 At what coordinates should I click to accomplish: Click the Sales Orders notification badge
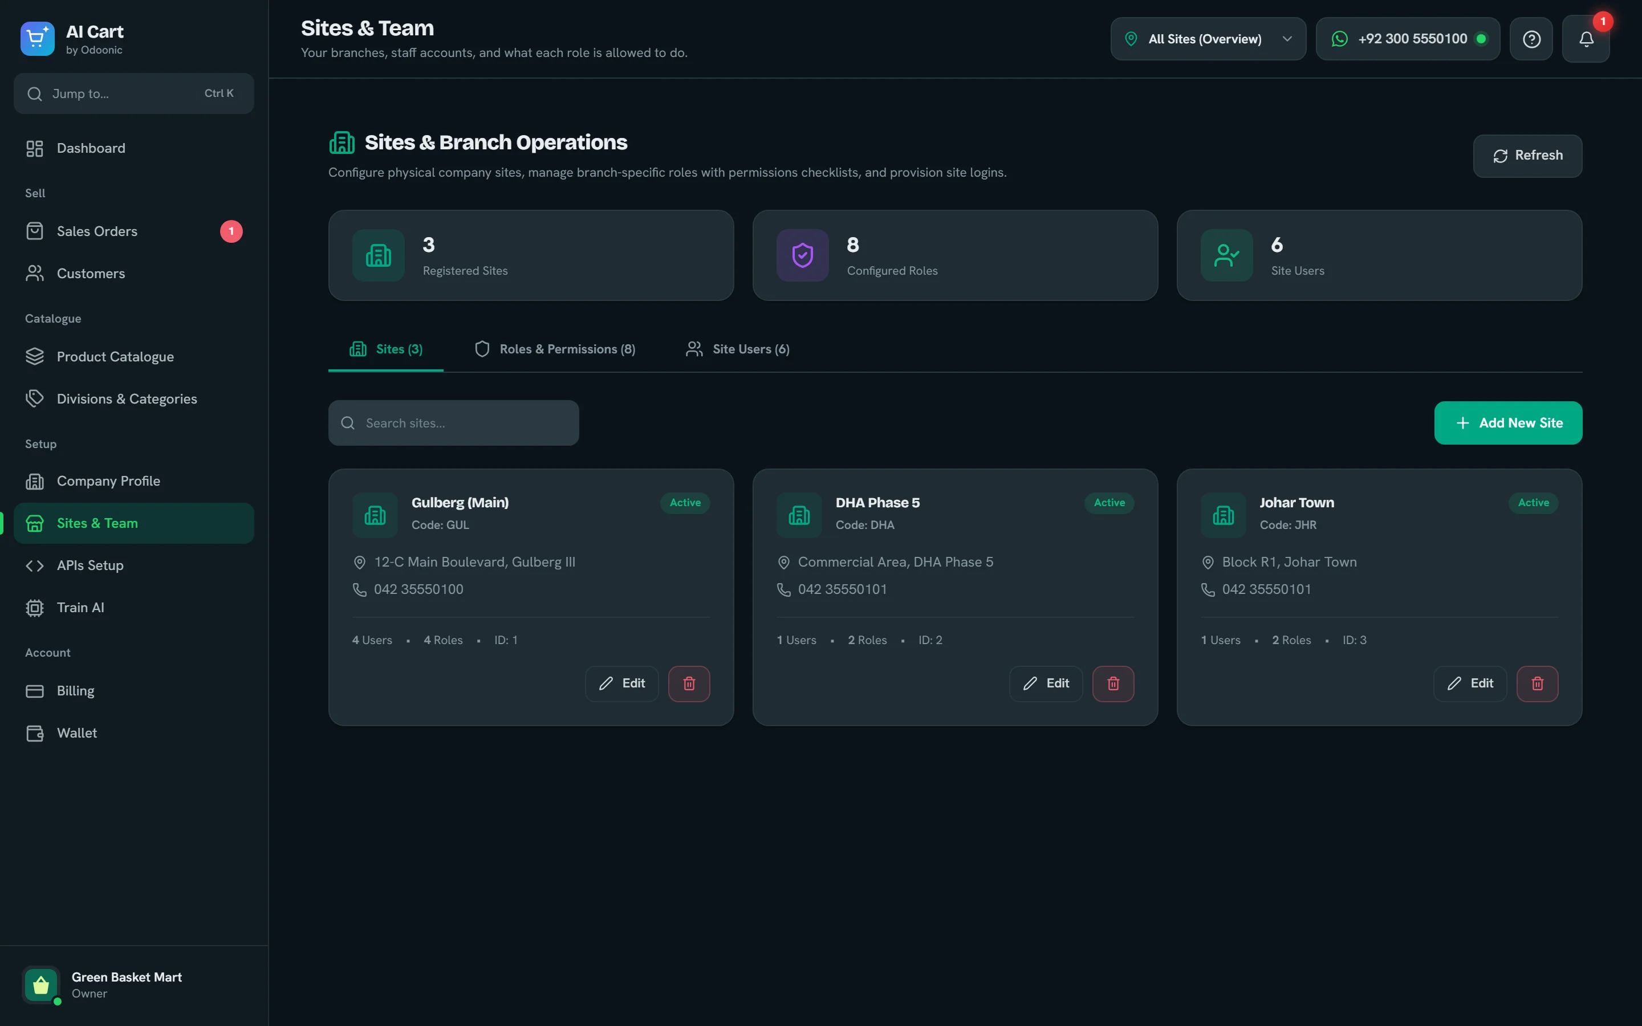231,231
